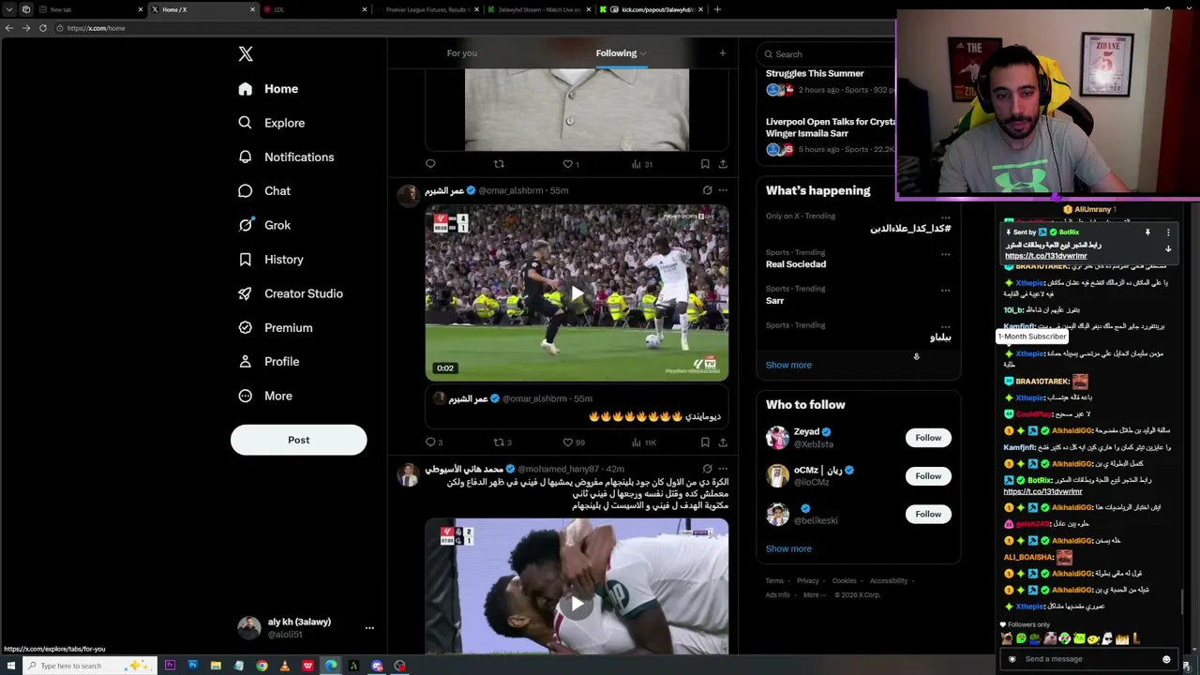The height and width of the screenshot is (675, 1200).
Task: Open Grok actions on mohamed_hany87 post
Action: (x=707, y=469)
